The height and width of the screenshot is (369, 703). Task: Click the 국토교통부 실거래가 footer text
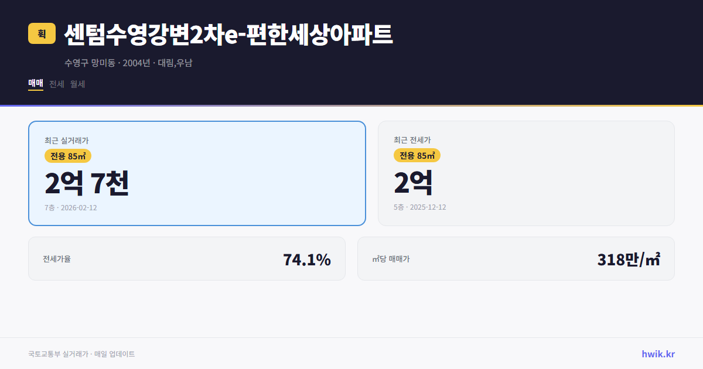point(56,353)
